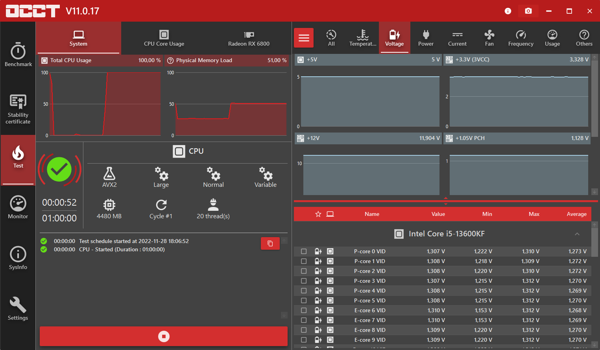
Task: Switch to the Usage sensors tab
Action: [552, 38]
